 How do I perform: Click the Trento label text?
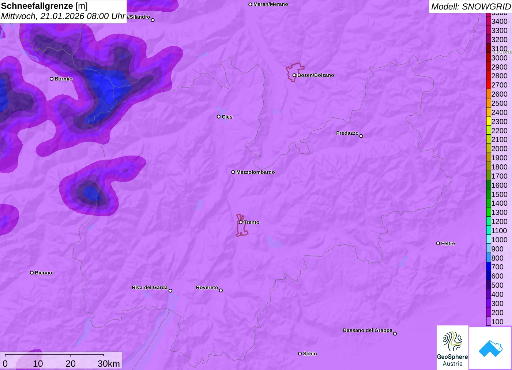[252, 222]
